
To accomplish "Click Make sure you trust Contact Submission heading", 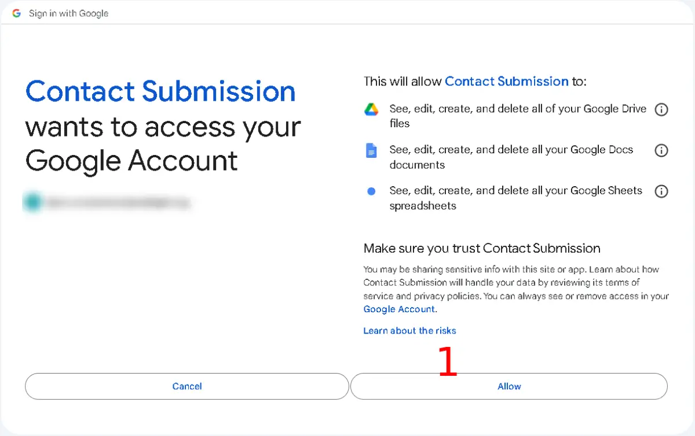I will (x=481, y=249).
